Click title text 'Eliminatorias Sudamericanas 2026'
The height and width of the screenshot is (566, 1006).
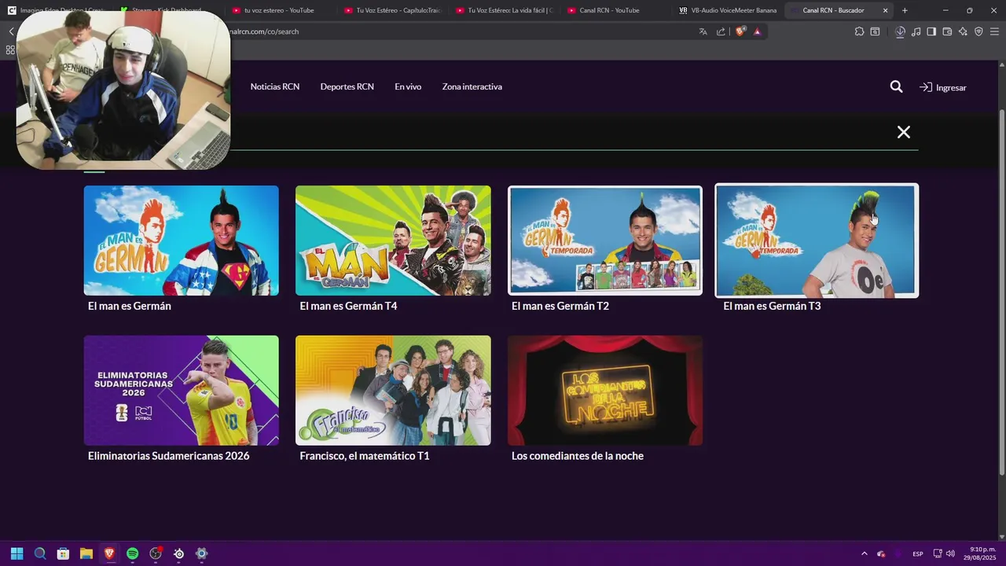coord(168,456)
